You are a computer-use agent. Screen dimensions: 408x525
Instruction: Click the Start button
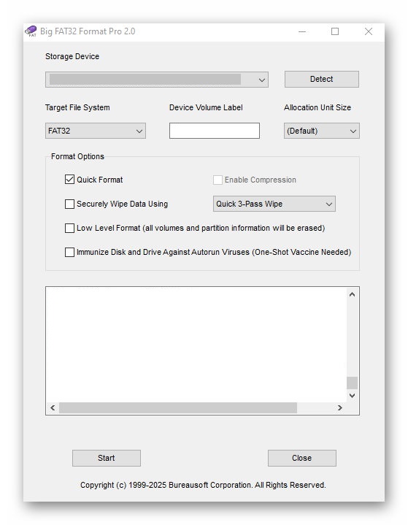[x=107, y=458]
